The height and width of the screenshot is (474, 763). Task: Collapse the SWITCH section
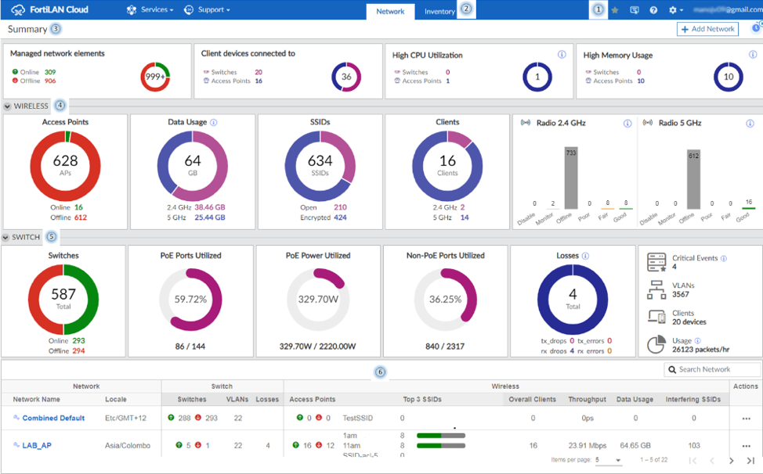(x=7, y=236)
